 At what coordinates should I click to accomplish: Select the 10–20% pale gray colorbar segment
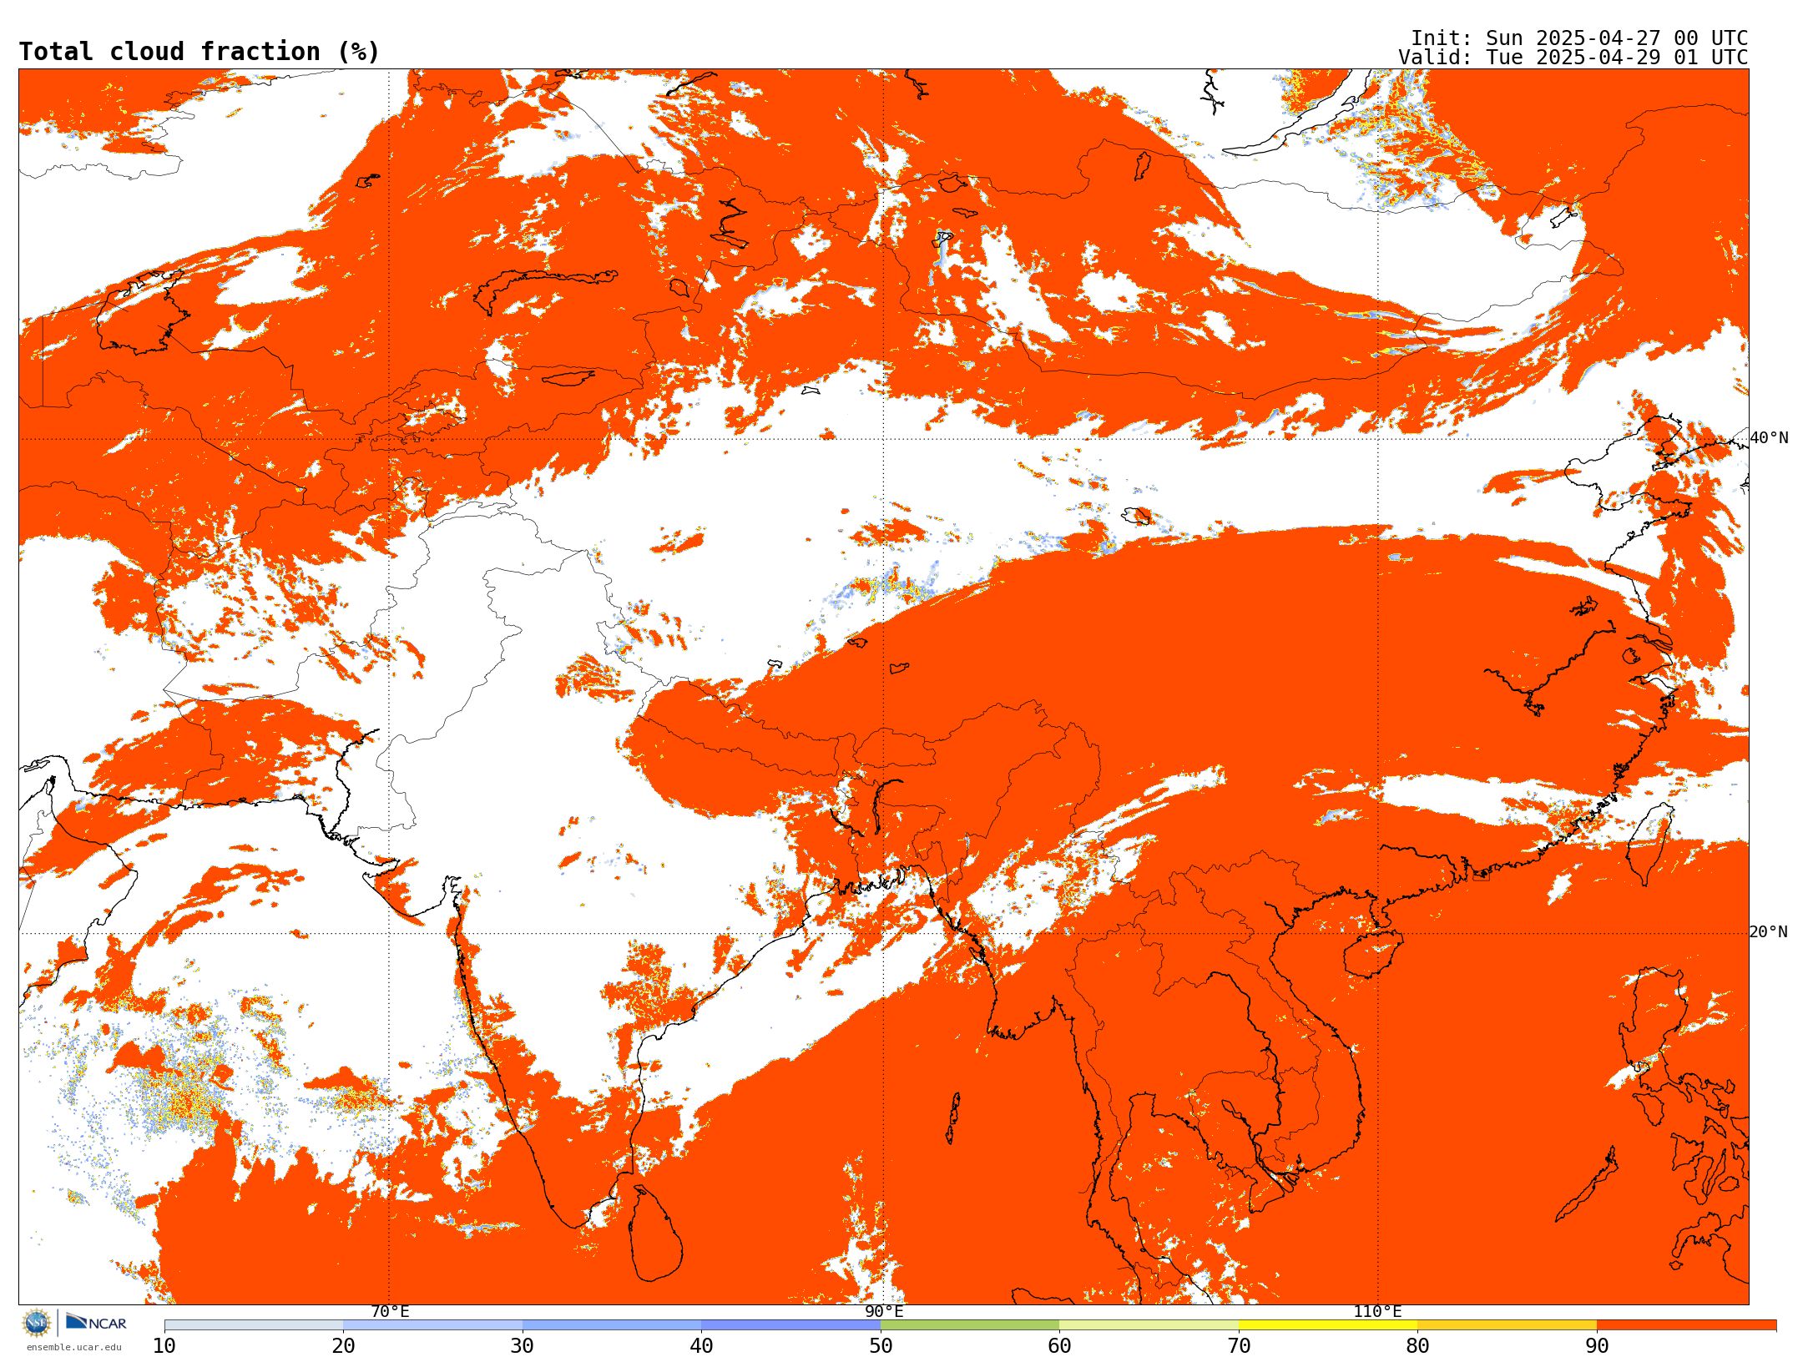pyautogui.click(x=254, y=1325)
